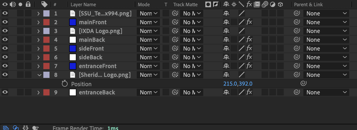Expand the sideFront layer properties
The width and height of the screenshot is (357, 130).
click(38, 48)
